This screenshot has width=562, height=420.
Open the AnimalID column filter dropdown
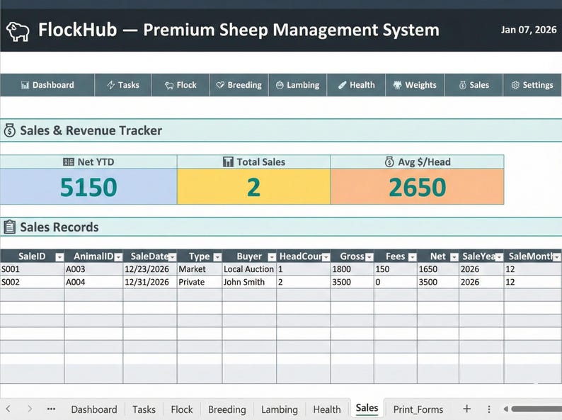coord(118,257)
